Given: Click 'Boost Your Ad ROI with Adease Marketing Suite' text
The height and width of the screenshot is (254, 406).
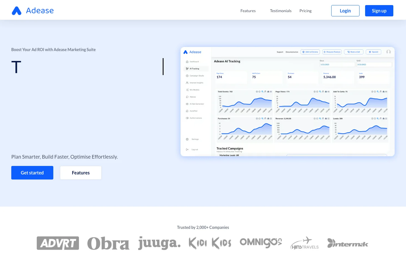Looking at the screenshot, I should pyautogui.click(x=54, y=50).
